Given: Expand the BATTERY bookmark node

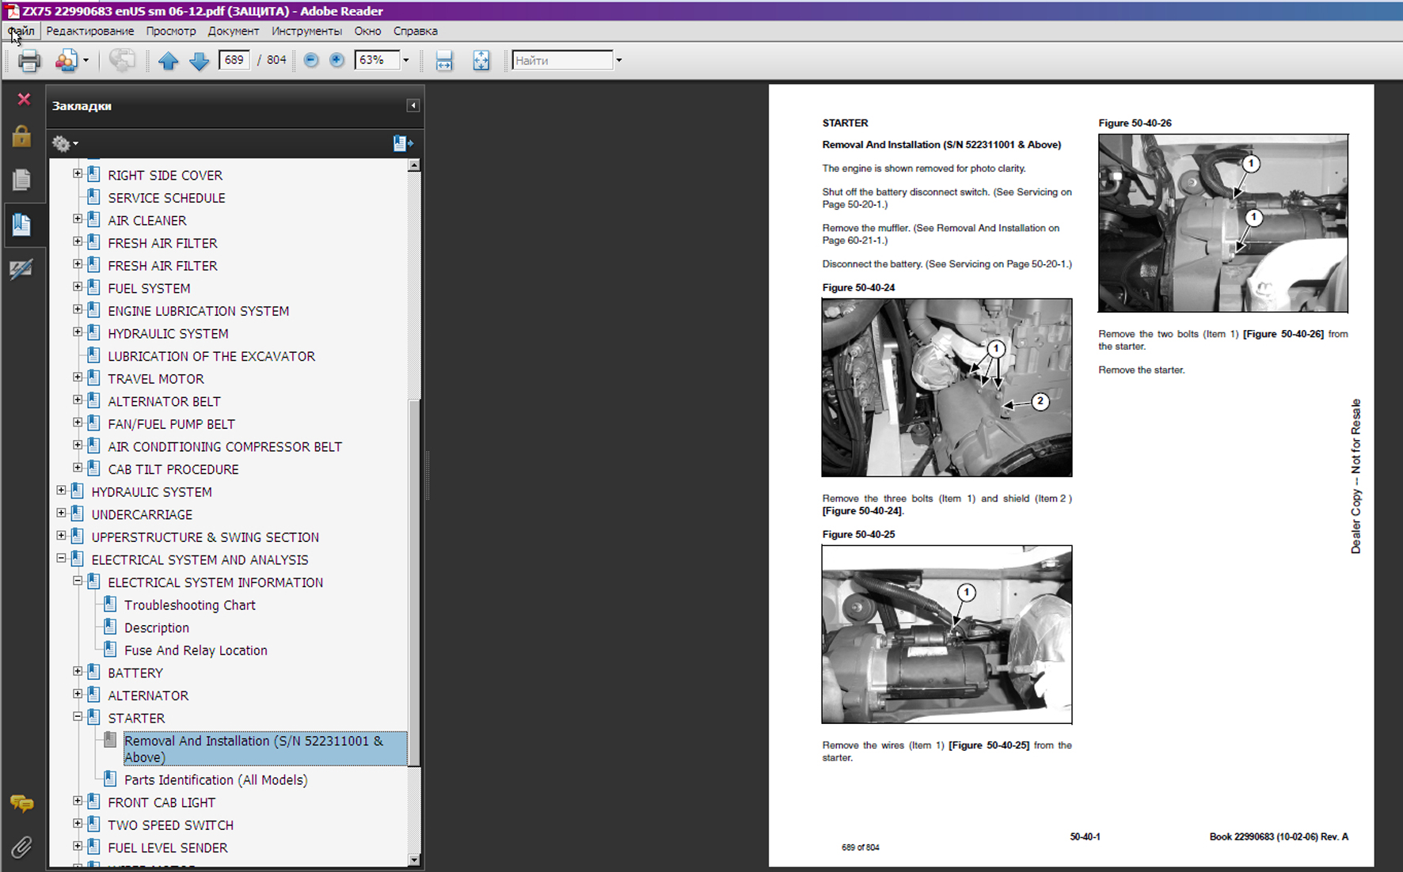Looking at the screenshot, I should pyautogui.click(x=78, y=672).
